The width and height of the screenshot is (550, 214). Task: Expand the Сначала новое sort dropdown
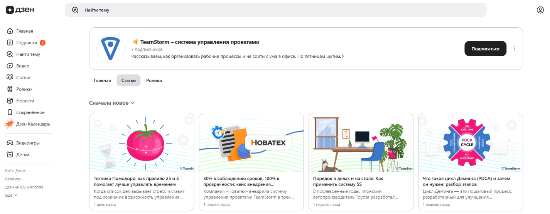112,103
